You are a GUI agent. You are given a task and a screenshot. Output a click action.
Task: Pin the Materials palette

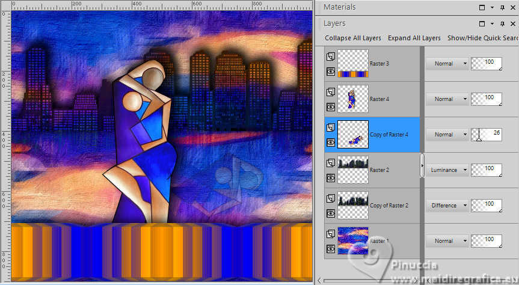tap(502, 7)
